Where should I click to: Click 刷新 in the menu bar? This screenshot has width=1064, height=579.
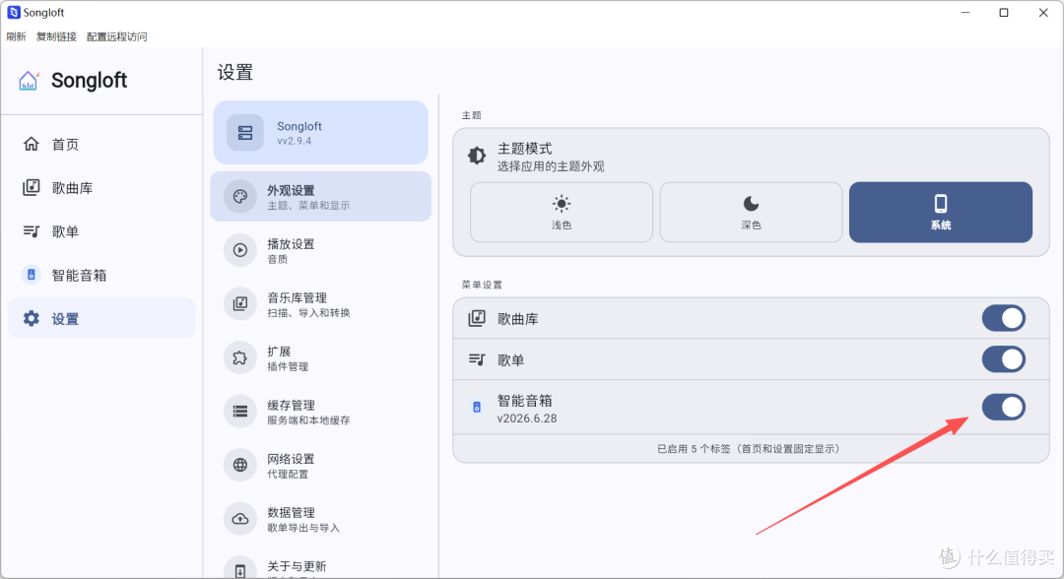tap(17, 36)
